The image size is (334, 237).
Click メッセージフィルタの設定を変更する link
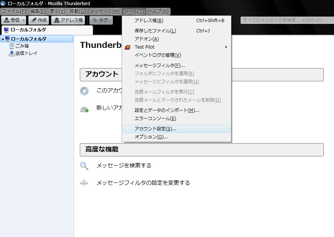click(143, 183)
